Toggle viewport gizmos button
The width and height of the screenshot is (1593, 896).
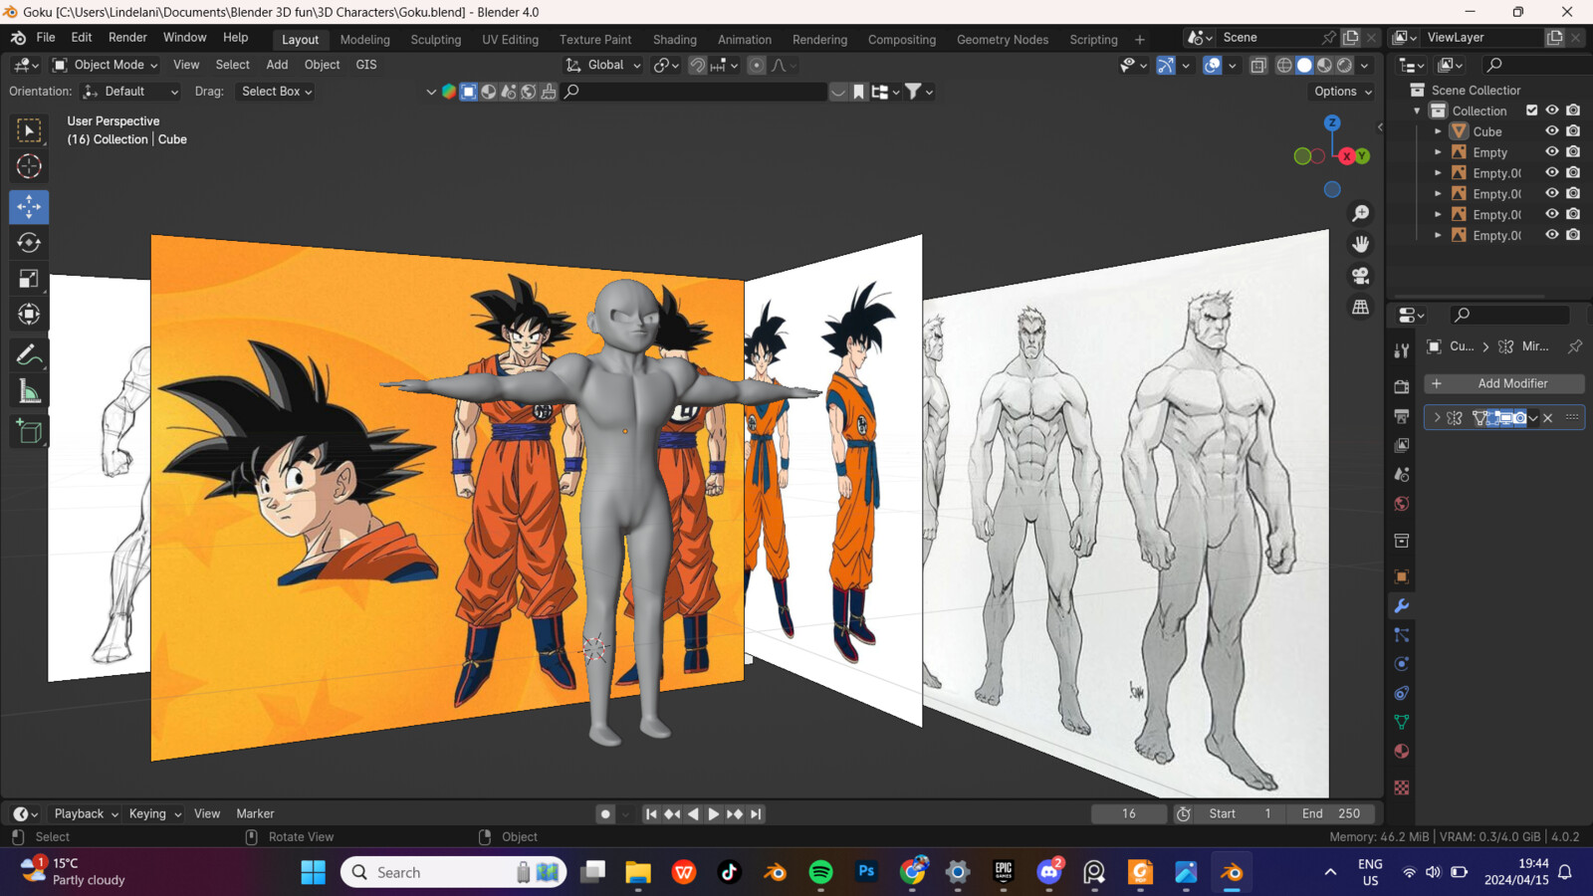[1165, 65]
